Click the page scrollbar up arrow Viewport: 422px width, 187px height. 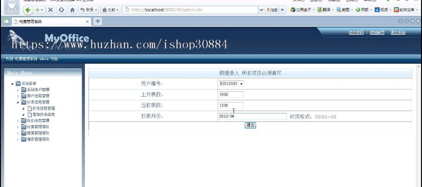[x=419, y=66]
